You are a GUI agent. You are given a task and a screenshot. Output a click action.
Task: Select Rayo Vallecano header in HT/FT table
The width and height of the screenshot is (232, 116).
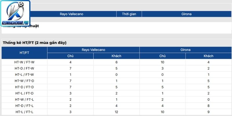tap(93, 50)
